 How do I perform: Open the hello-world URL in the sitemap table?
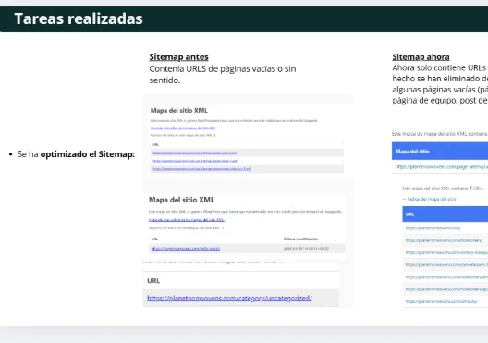186,249
